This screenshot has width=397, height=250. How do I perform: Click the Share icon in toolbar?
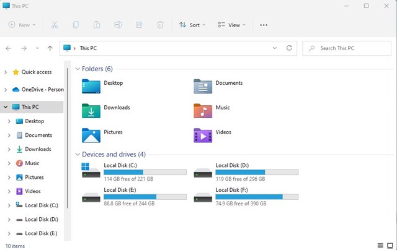click(x=139, y=25)
